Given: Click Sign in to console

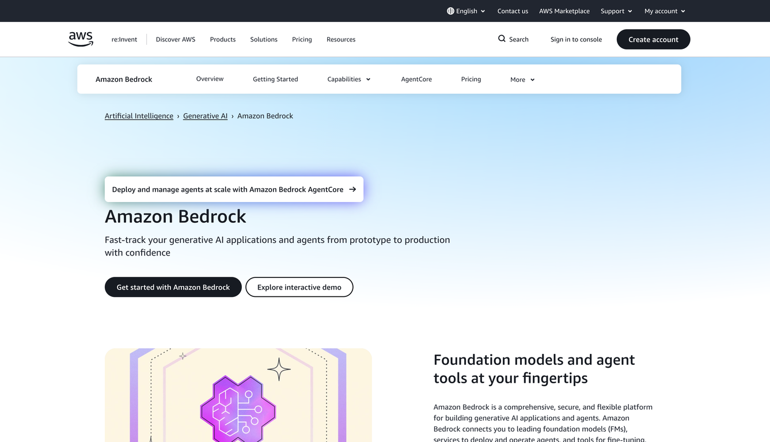Looking at the screenshot, I should [x=576, y=39].
